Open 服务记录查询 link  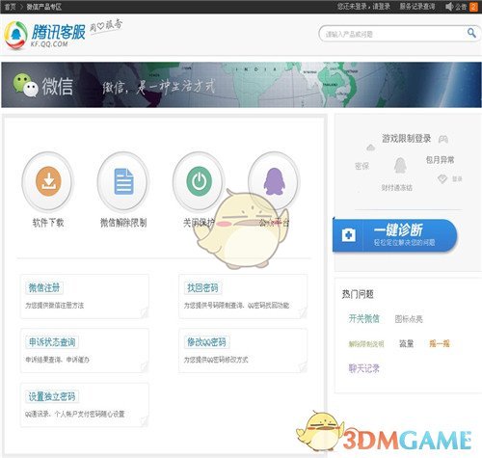point(417,7)
